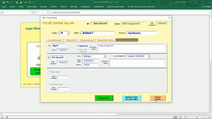The width and height of the screenshot is (212, 119).
Task: Select the Intéressé radio button
Action: tap(78, 46)
